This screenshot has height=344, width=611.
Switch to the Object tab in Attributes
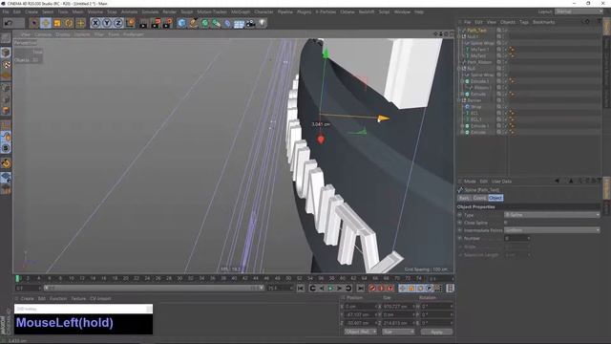pyautogui.click(x=495, y=198)
